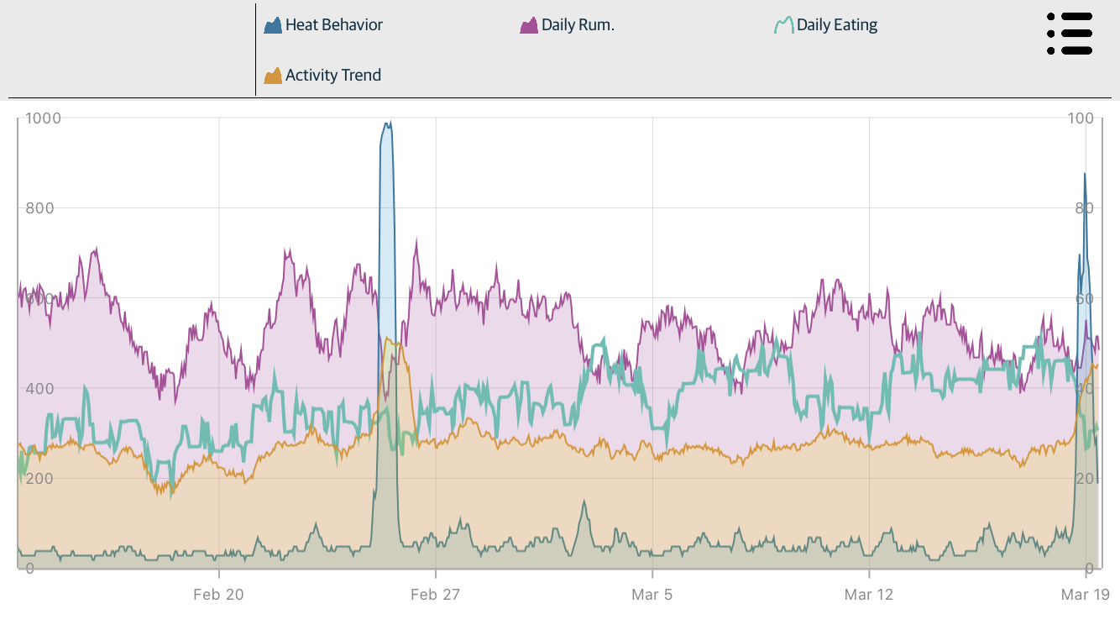Select the Feb 27 date label

coord(435,595)
